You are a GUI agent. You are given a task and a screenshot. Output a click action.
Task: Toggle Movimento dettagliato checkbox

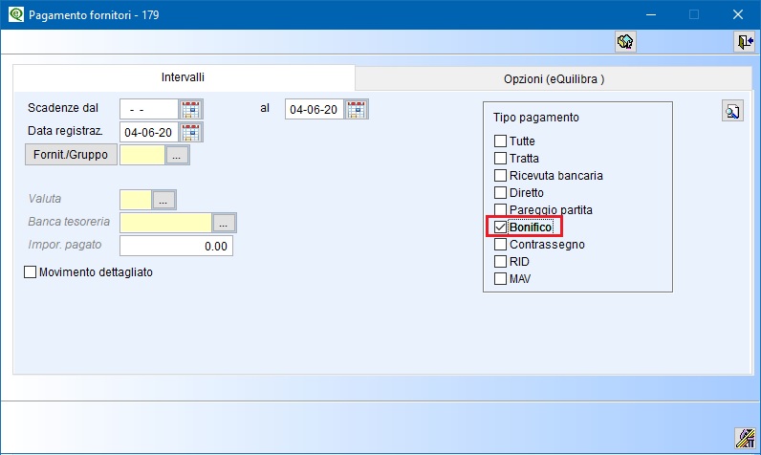(x=30, y=272)
